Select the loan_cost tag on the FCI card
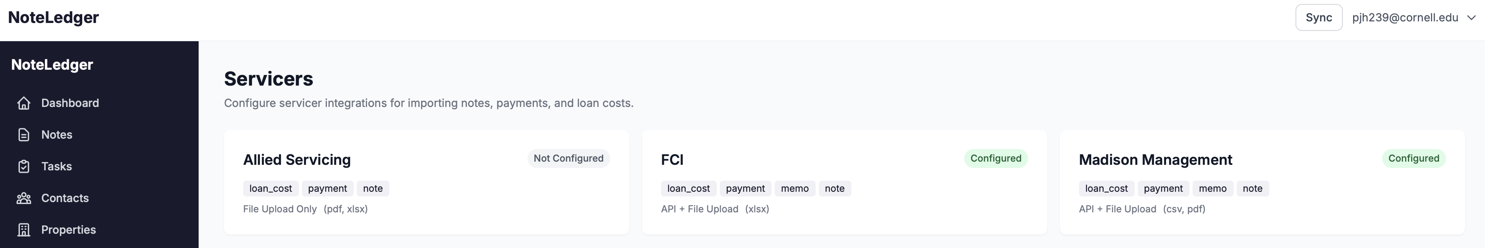This screenshot has height=248, width=1485. (688, 188)
